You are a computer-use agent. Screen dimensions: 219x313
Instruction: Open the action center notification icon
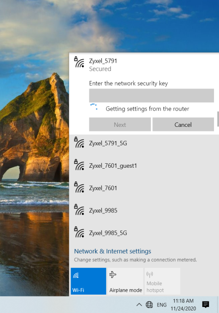coord(206,305)
